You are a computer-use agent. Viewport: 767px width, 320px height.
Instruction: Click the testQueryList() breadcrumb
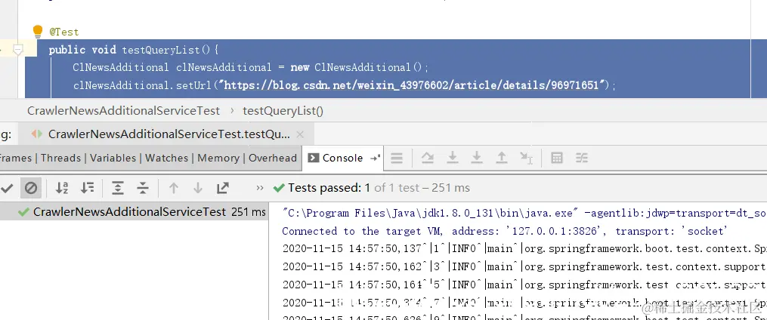[x=283, y=111]
